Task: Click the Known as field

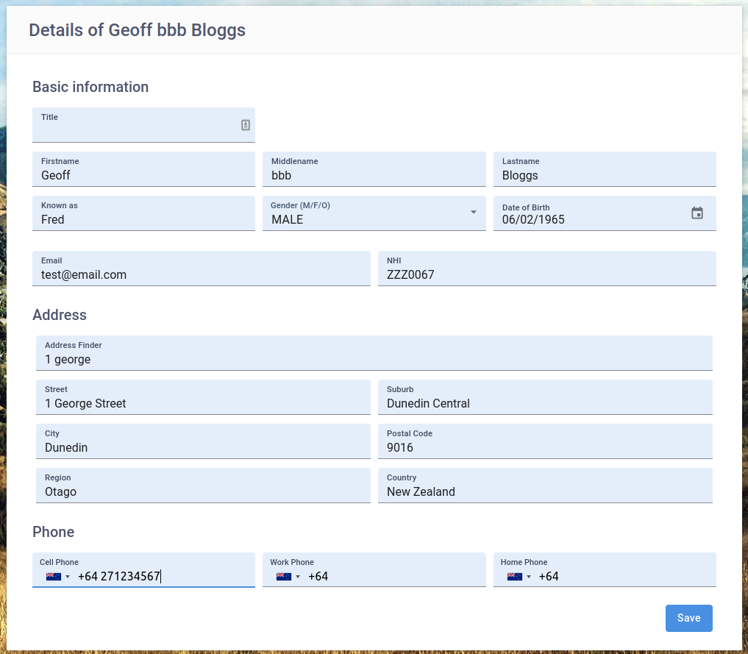Action: click(143, 220)
